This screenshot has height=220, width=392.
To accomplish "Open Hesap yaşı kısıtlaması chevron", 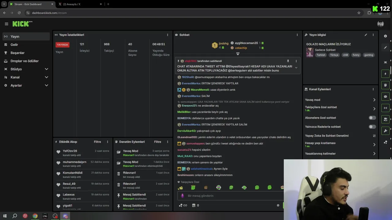I will tap(374, 145).
